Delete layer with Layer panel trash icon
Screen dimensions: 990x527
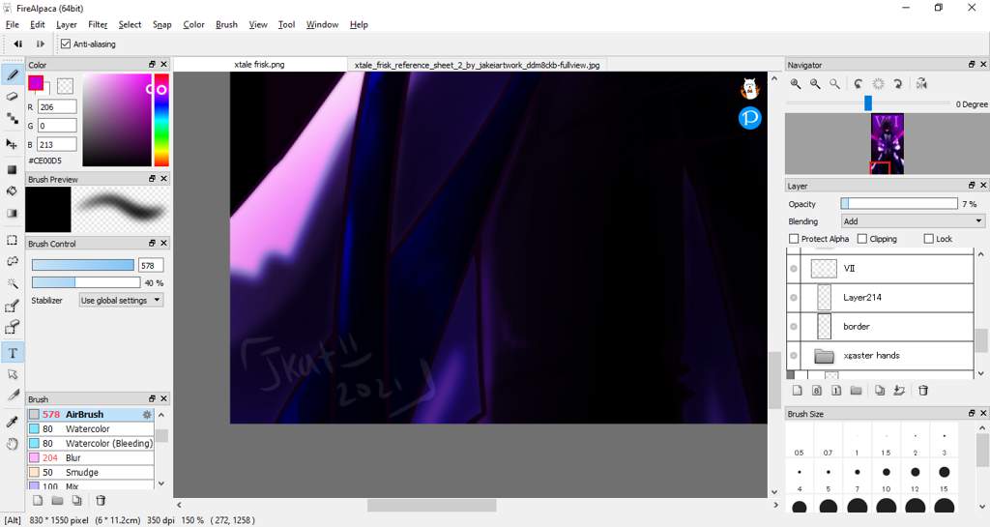(x=923, y=391)
